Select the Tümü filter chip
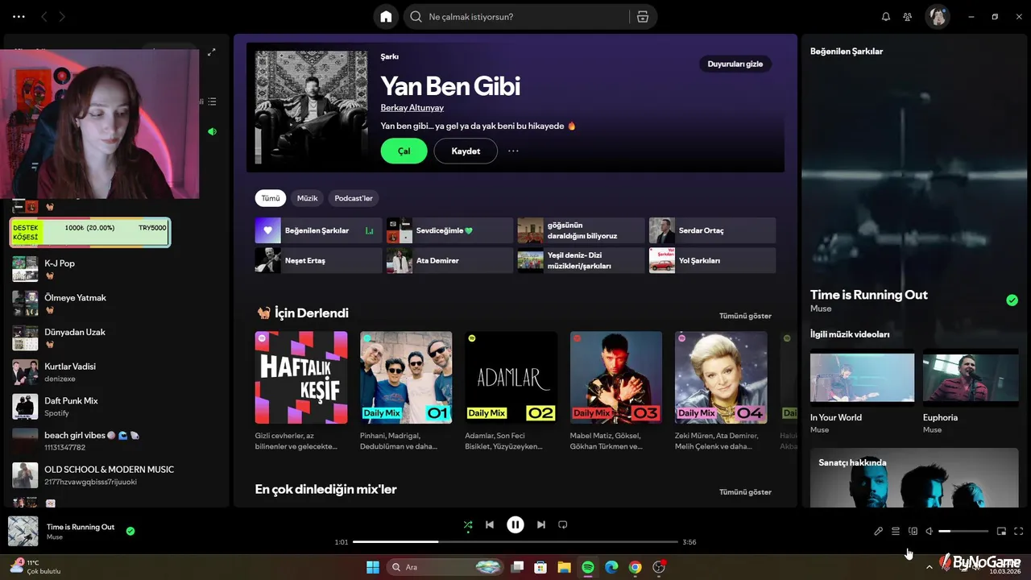1031x580 pixels. [x=271, y=198]
